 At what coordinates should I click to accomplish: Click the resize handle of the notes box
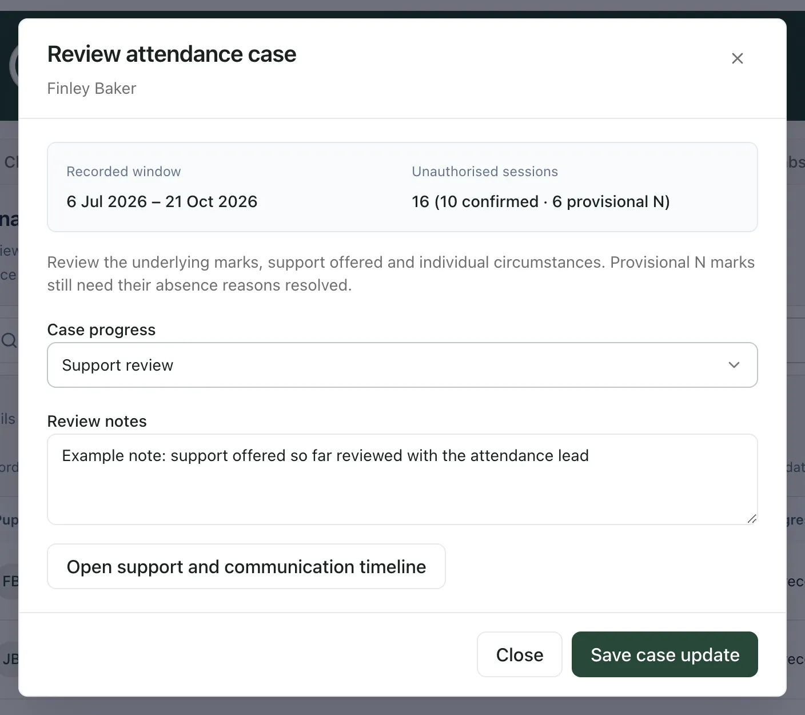(752, 519)
